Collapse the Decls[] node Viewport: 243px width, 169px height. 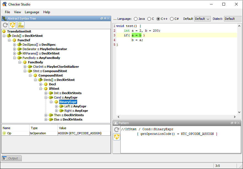4,36
